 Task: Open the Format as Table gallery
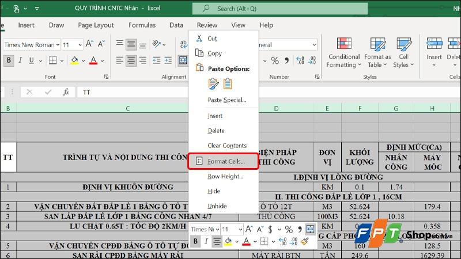tap(377, 53)
